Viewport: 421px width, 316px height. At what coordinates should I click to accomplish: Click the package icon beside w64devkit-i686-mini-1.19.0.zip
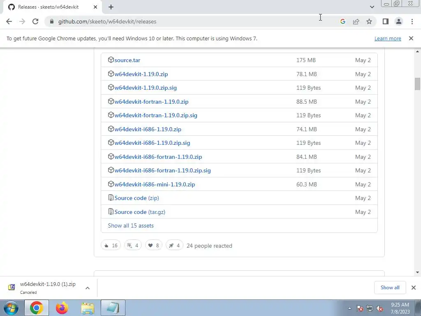tap(111, 184)
